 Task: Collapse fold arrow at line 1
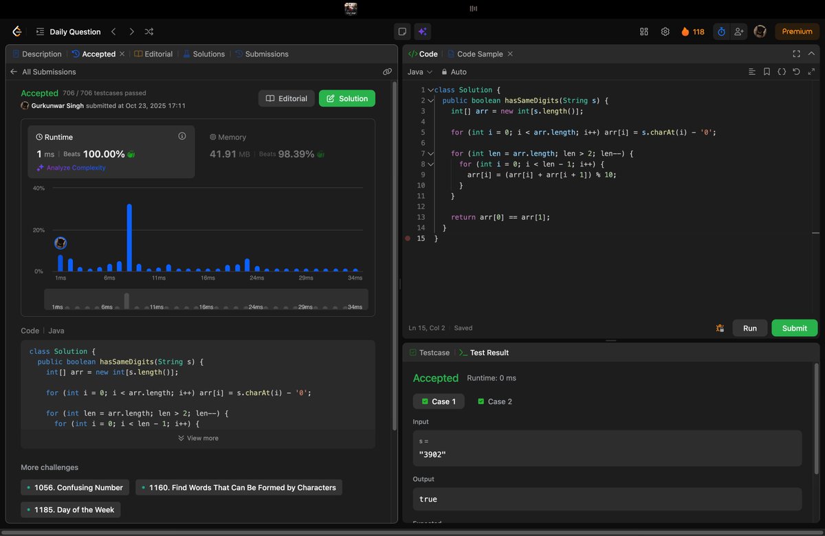click(430, 90)
